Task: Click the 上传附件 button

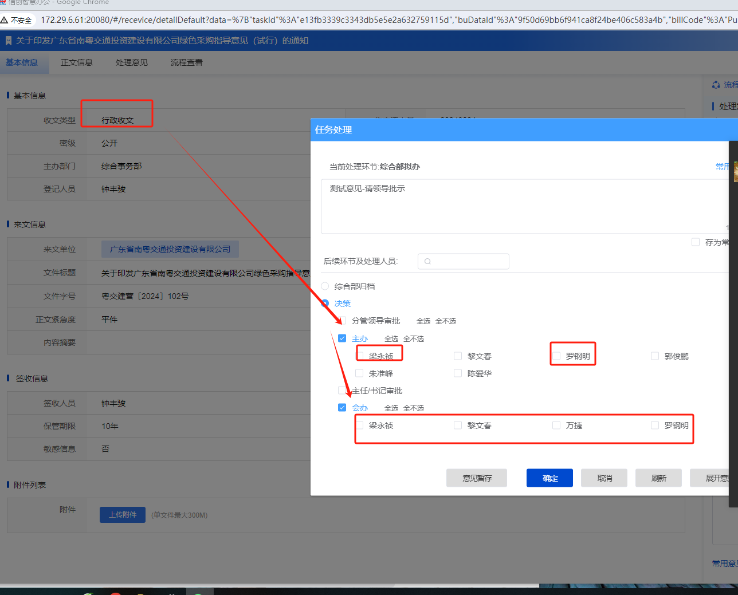Action: tap(123, 515)
